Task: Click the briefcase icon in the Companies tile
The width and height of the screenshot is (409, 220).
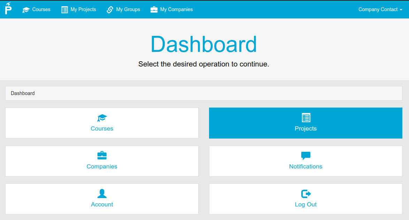Action: coord(102,156)
